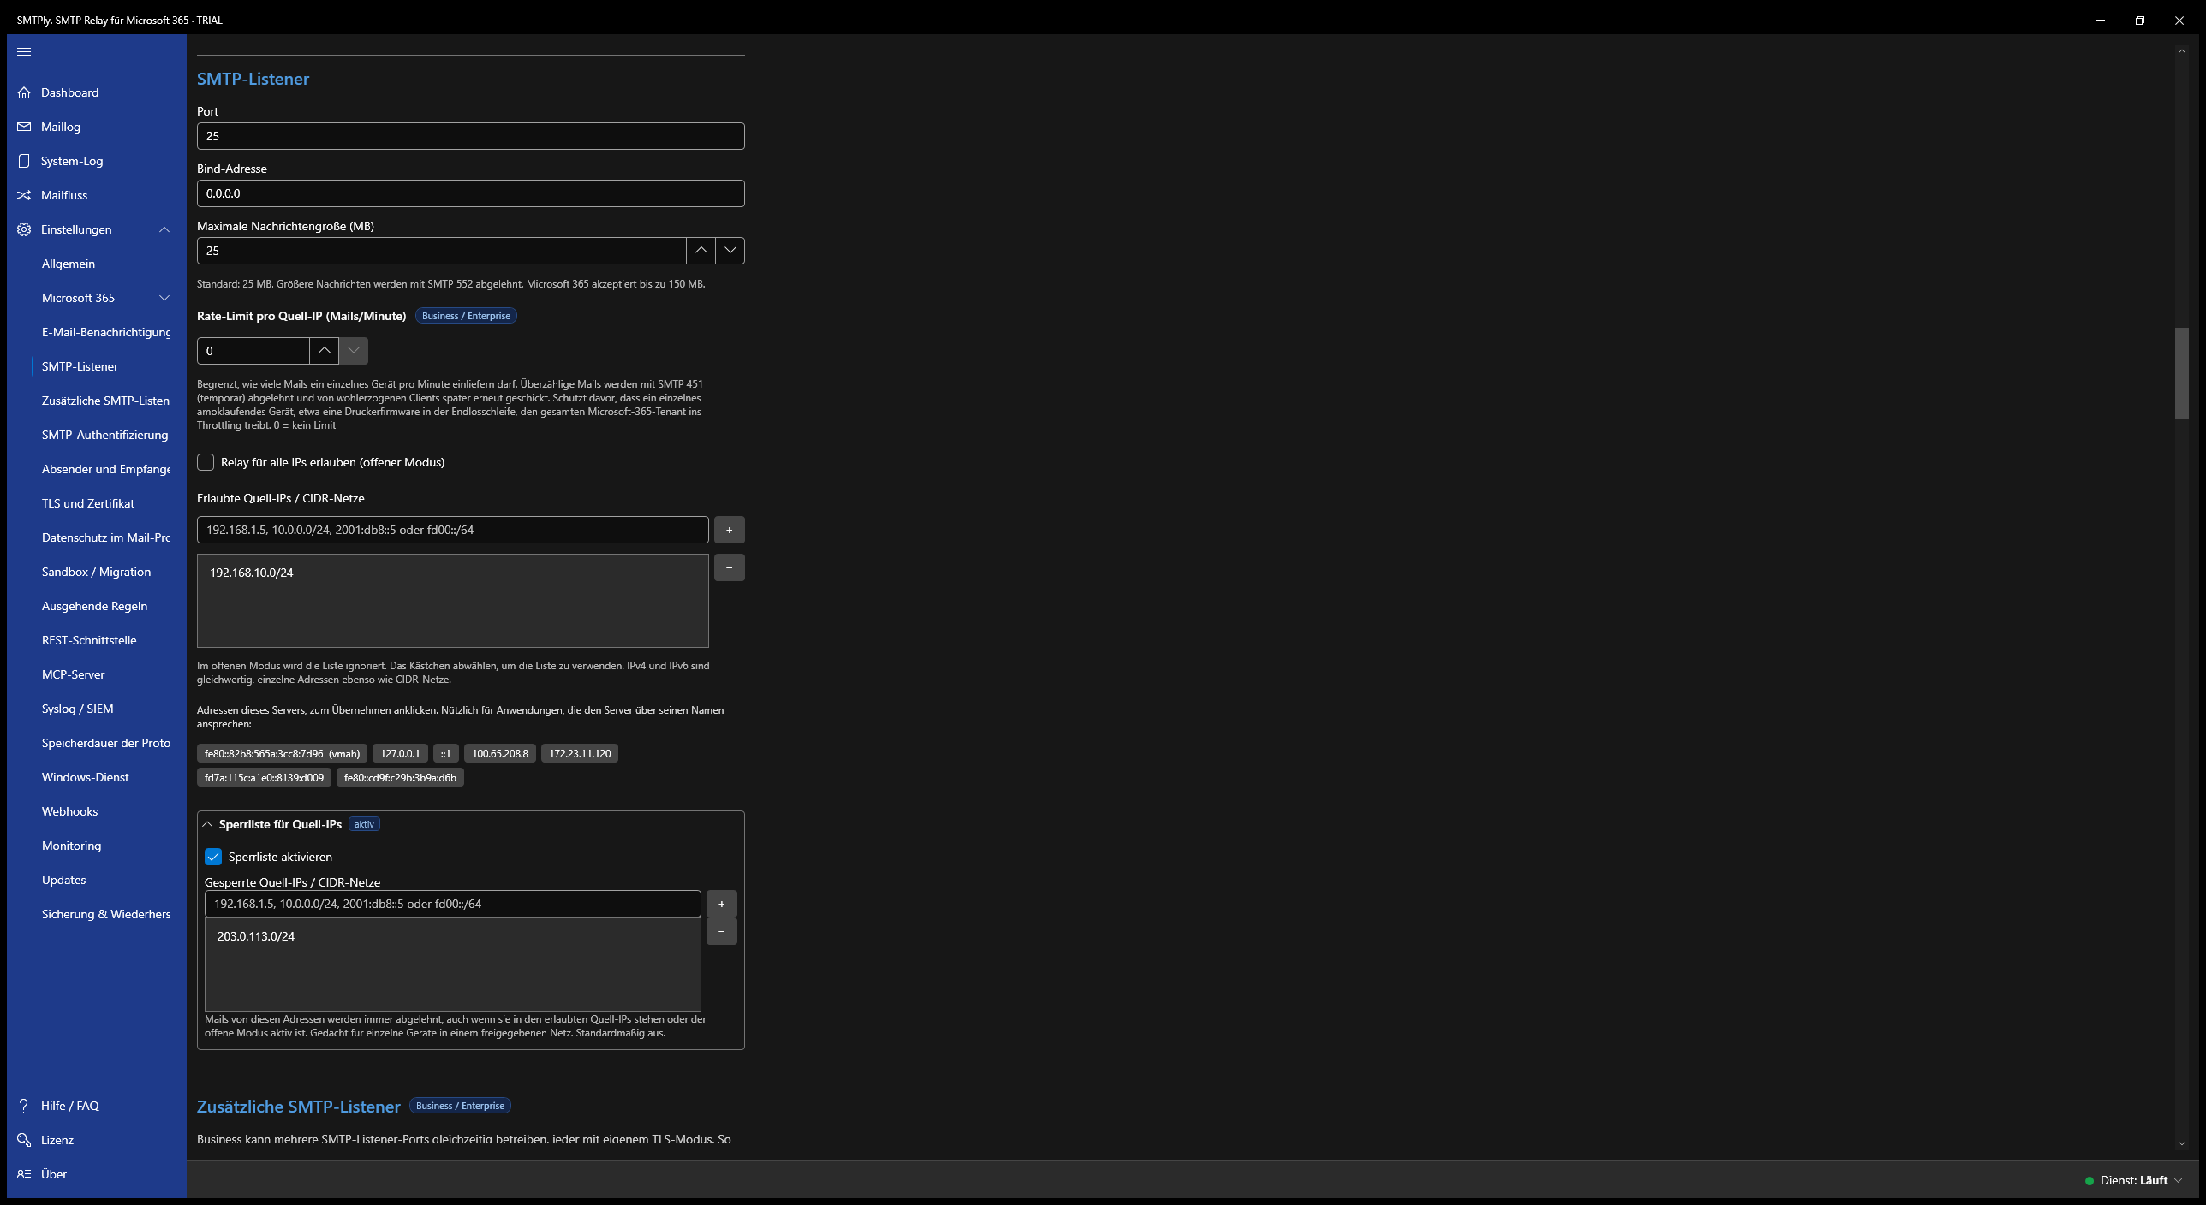Decrease Maximale Nachrichtengröße with down arrow
Image resolution: width=2206 pixels, height=1205 pixels.
pyautogui.click(x=730, y=251)
